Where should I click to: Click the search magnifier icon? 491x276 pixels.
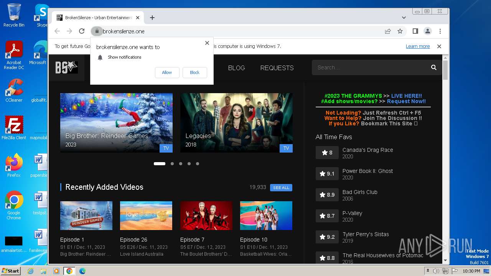coord(433,67)
